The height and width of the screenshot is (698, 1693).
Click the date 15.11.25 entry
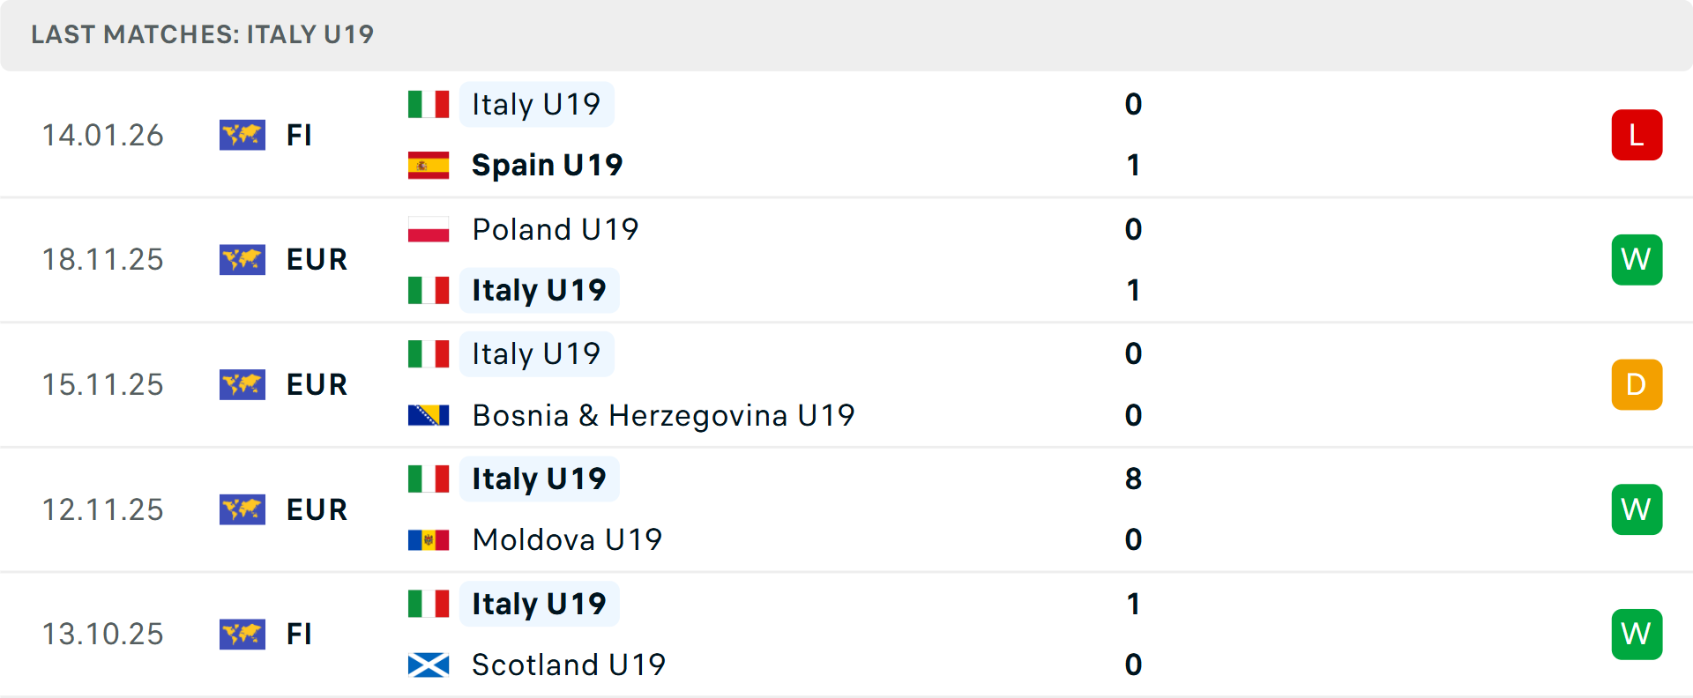[102, 384]
